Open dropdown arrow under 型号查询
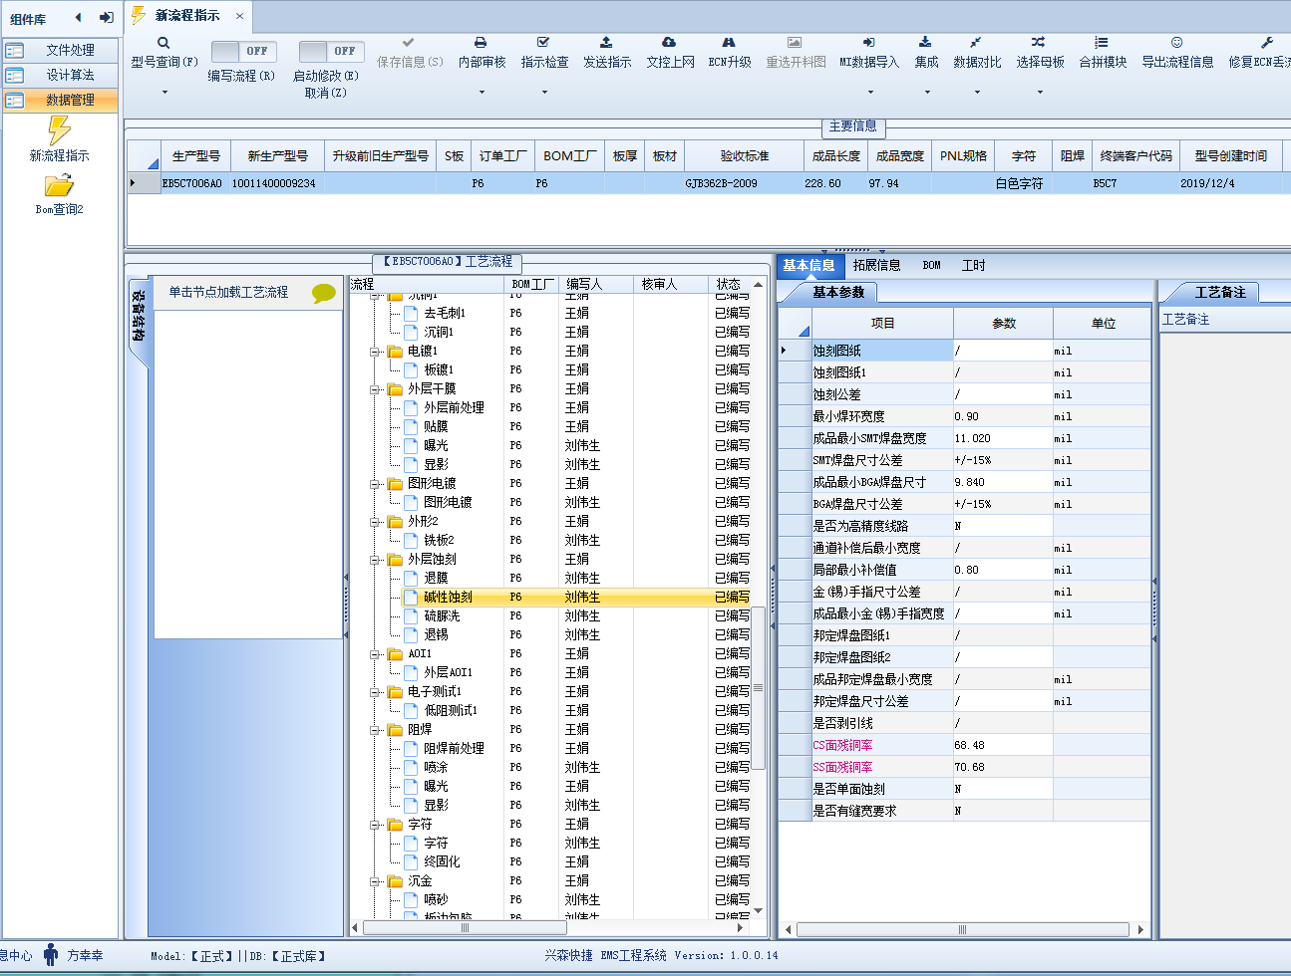 [x=164, y=92]
